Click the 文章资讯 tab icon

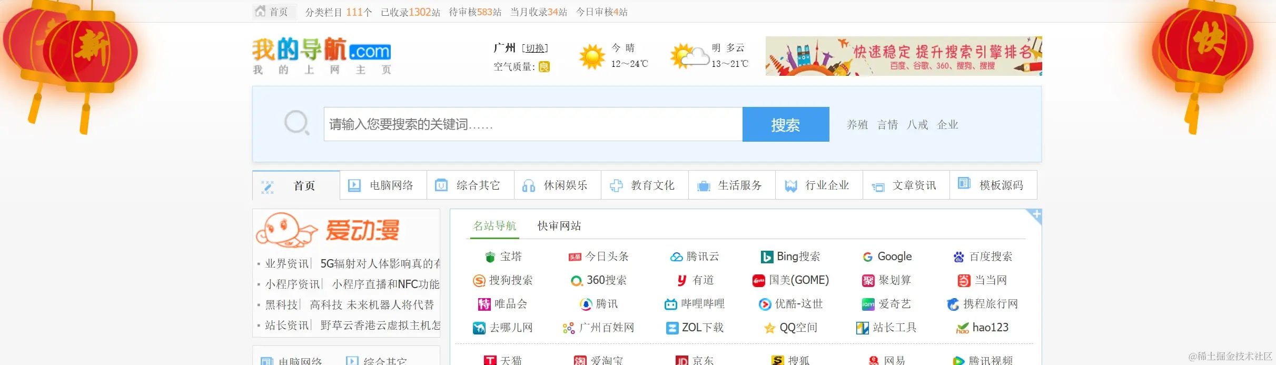coord(878,187)
